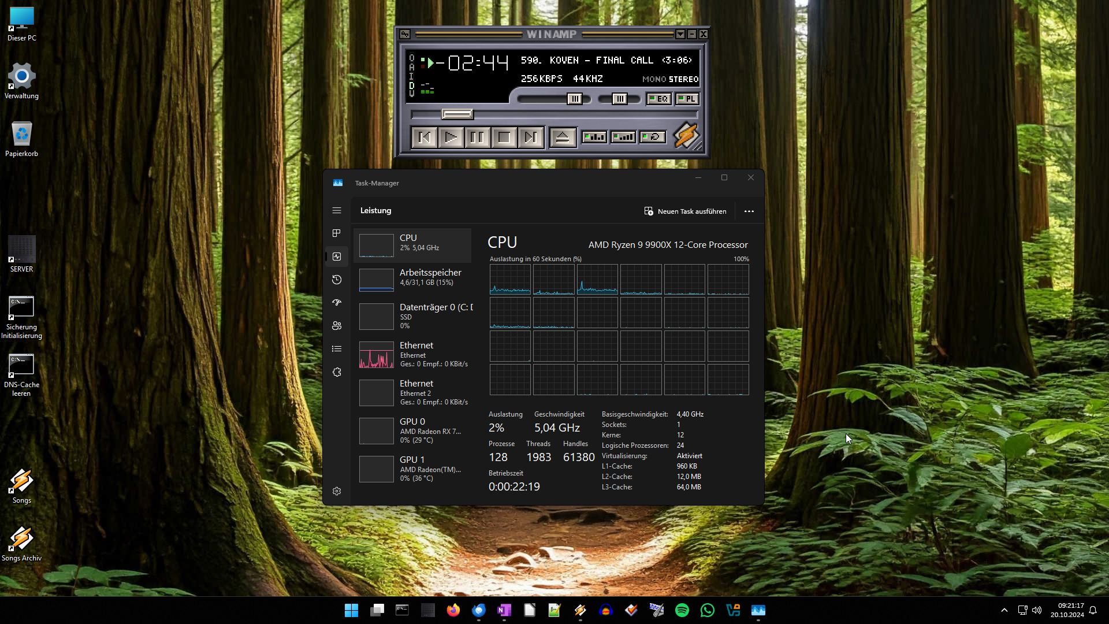Select Arbeitsspeicher in performance list

click(413, 277)
